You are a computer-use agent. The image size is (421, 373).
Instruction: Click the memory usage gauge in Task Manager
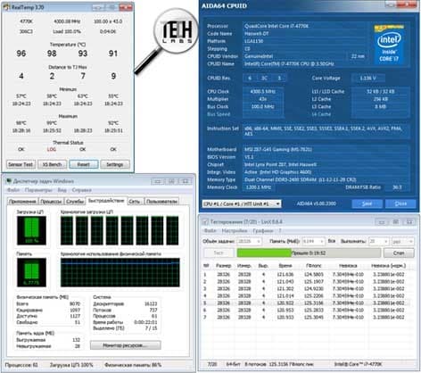(31, 272)
